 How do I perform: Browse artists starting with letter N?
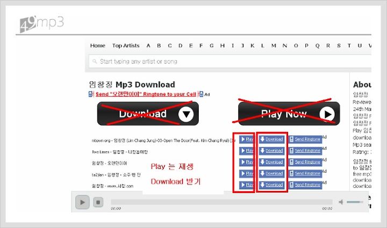(x=285, y=46)
